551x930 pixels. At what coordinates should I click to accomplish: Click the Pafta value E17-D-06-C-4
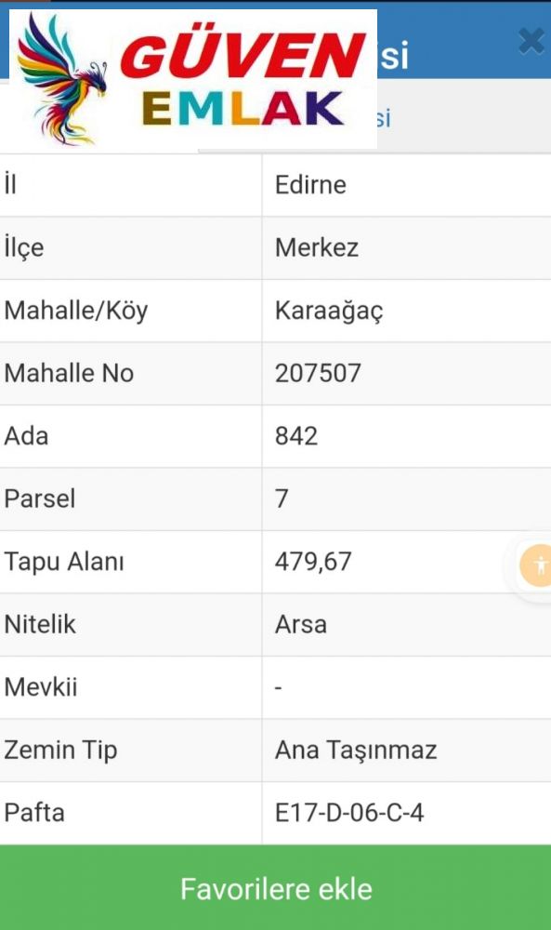click(x=349, y=813)
